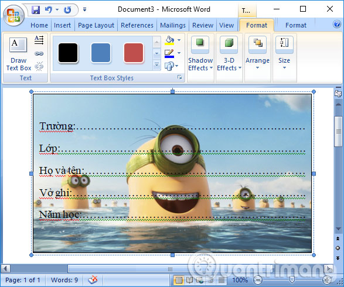
Task: Click the Break Link icon
Action: point(39,66)
